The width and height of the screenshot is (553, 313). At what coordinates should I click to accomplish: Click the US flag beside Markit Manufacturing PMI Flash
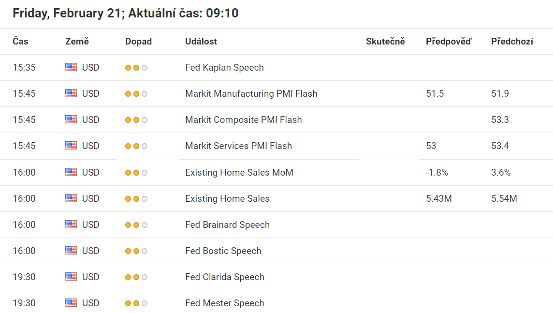(x=71, y=93)
